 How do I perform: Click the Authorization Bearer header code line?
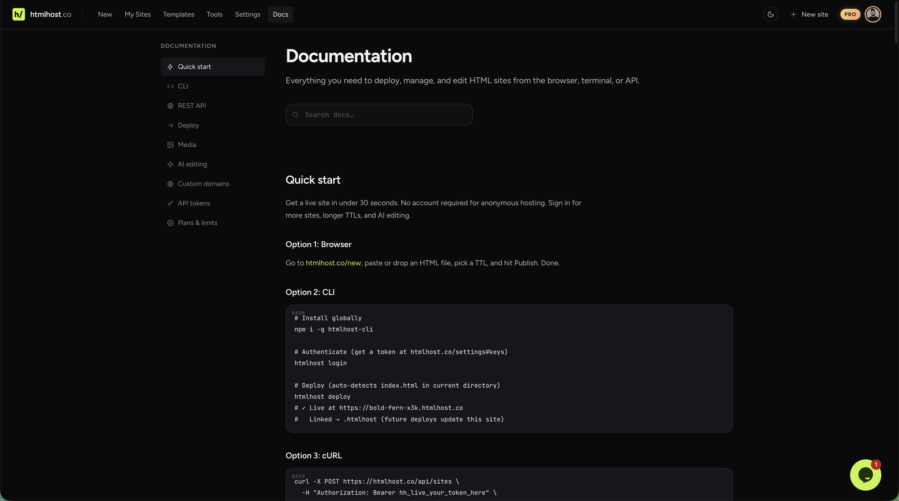[399, 493]
